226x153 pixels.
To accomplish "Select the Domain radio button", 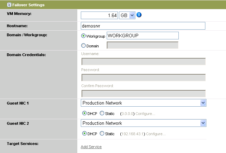I will [83, 46].
